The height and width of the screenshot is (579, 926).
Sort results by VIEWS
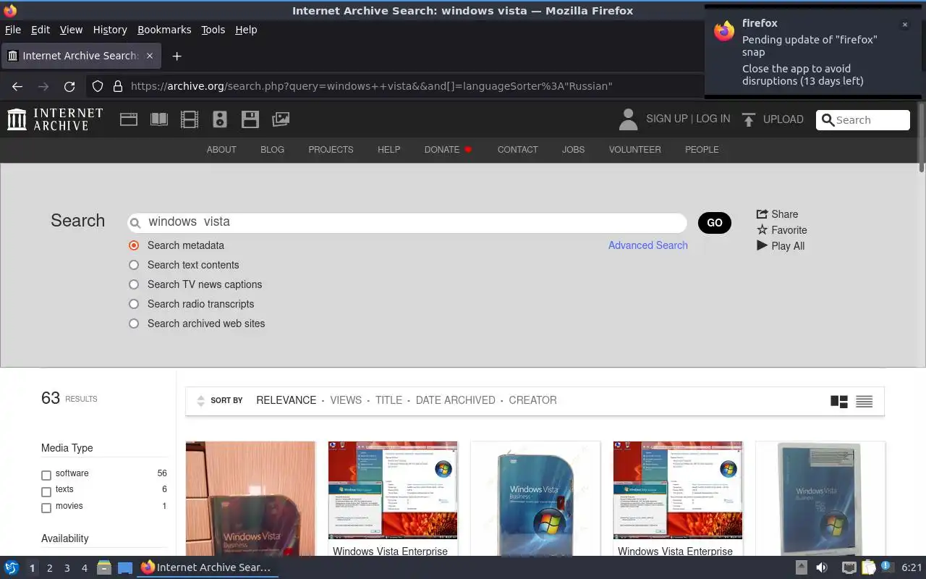tap(346, 400)
